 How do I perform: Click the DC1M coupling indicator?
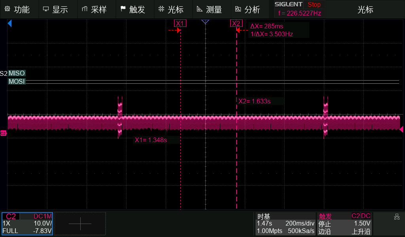pos(43,216)
